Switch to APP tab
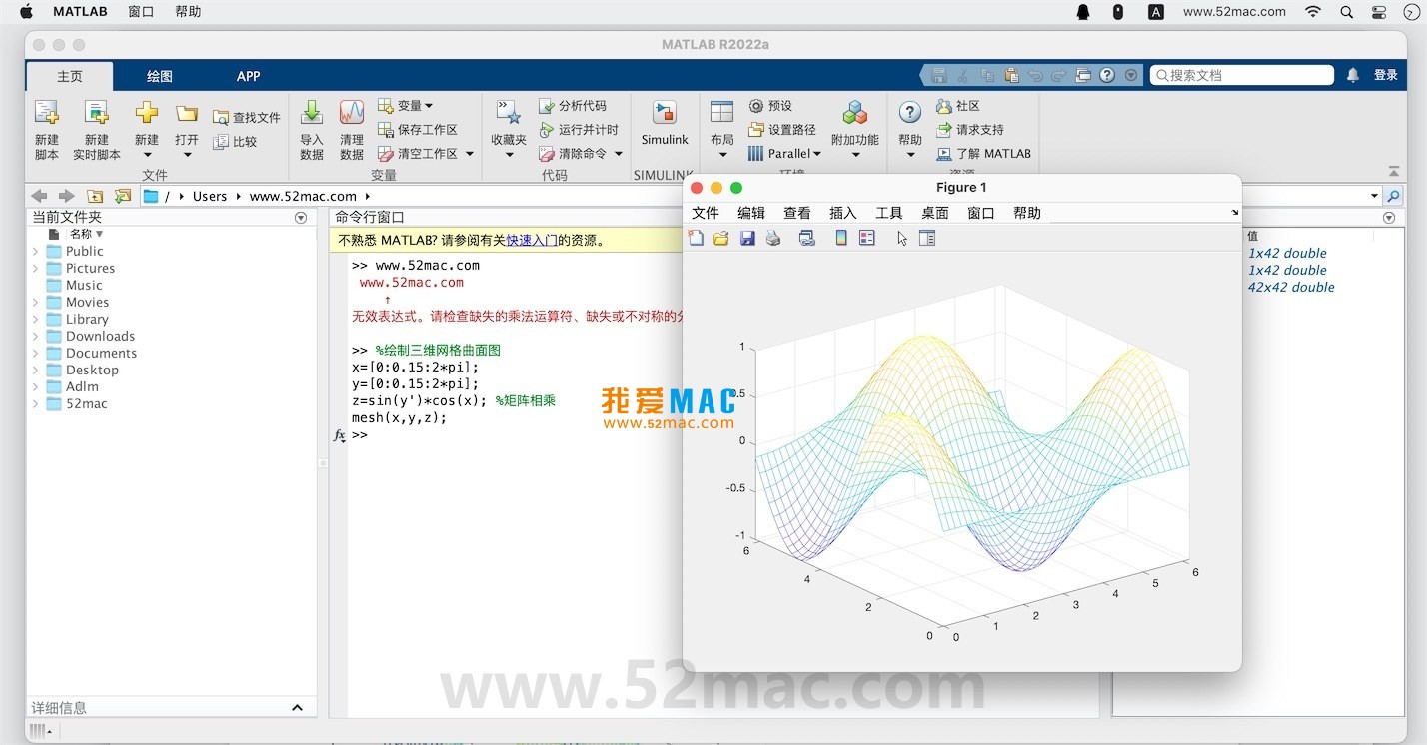Image resolution: width=1427 pixels, height=745 pixels. pos(249,76)
